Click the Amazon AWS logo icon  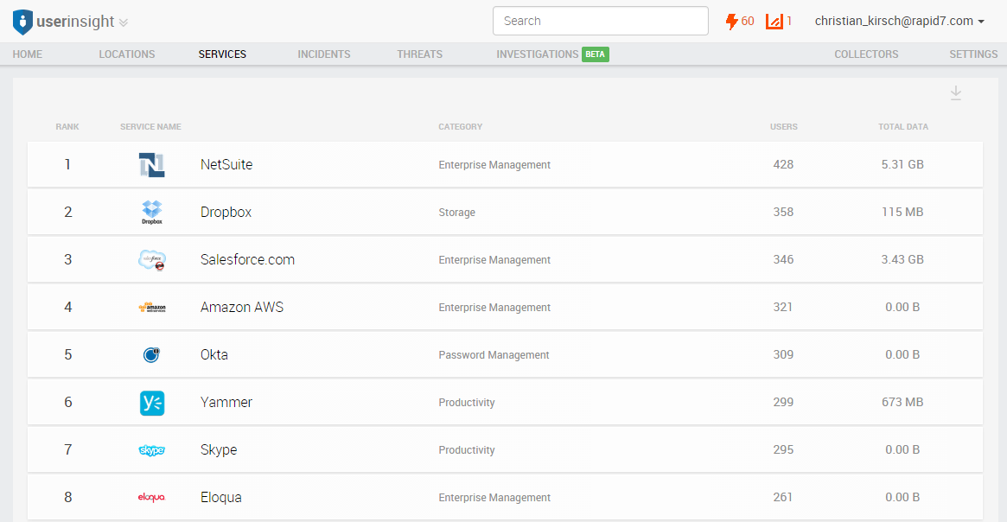(x=152, y=308)
